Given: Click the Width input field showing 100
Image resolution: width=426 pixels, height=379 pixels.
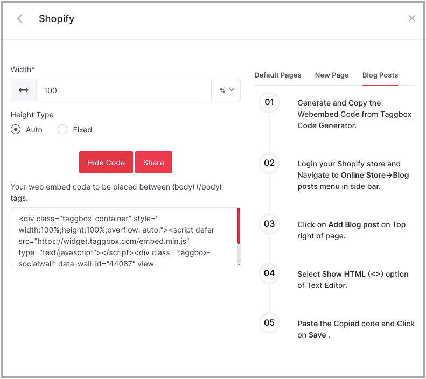Looking at the screenshot, I should coord(123,90).
